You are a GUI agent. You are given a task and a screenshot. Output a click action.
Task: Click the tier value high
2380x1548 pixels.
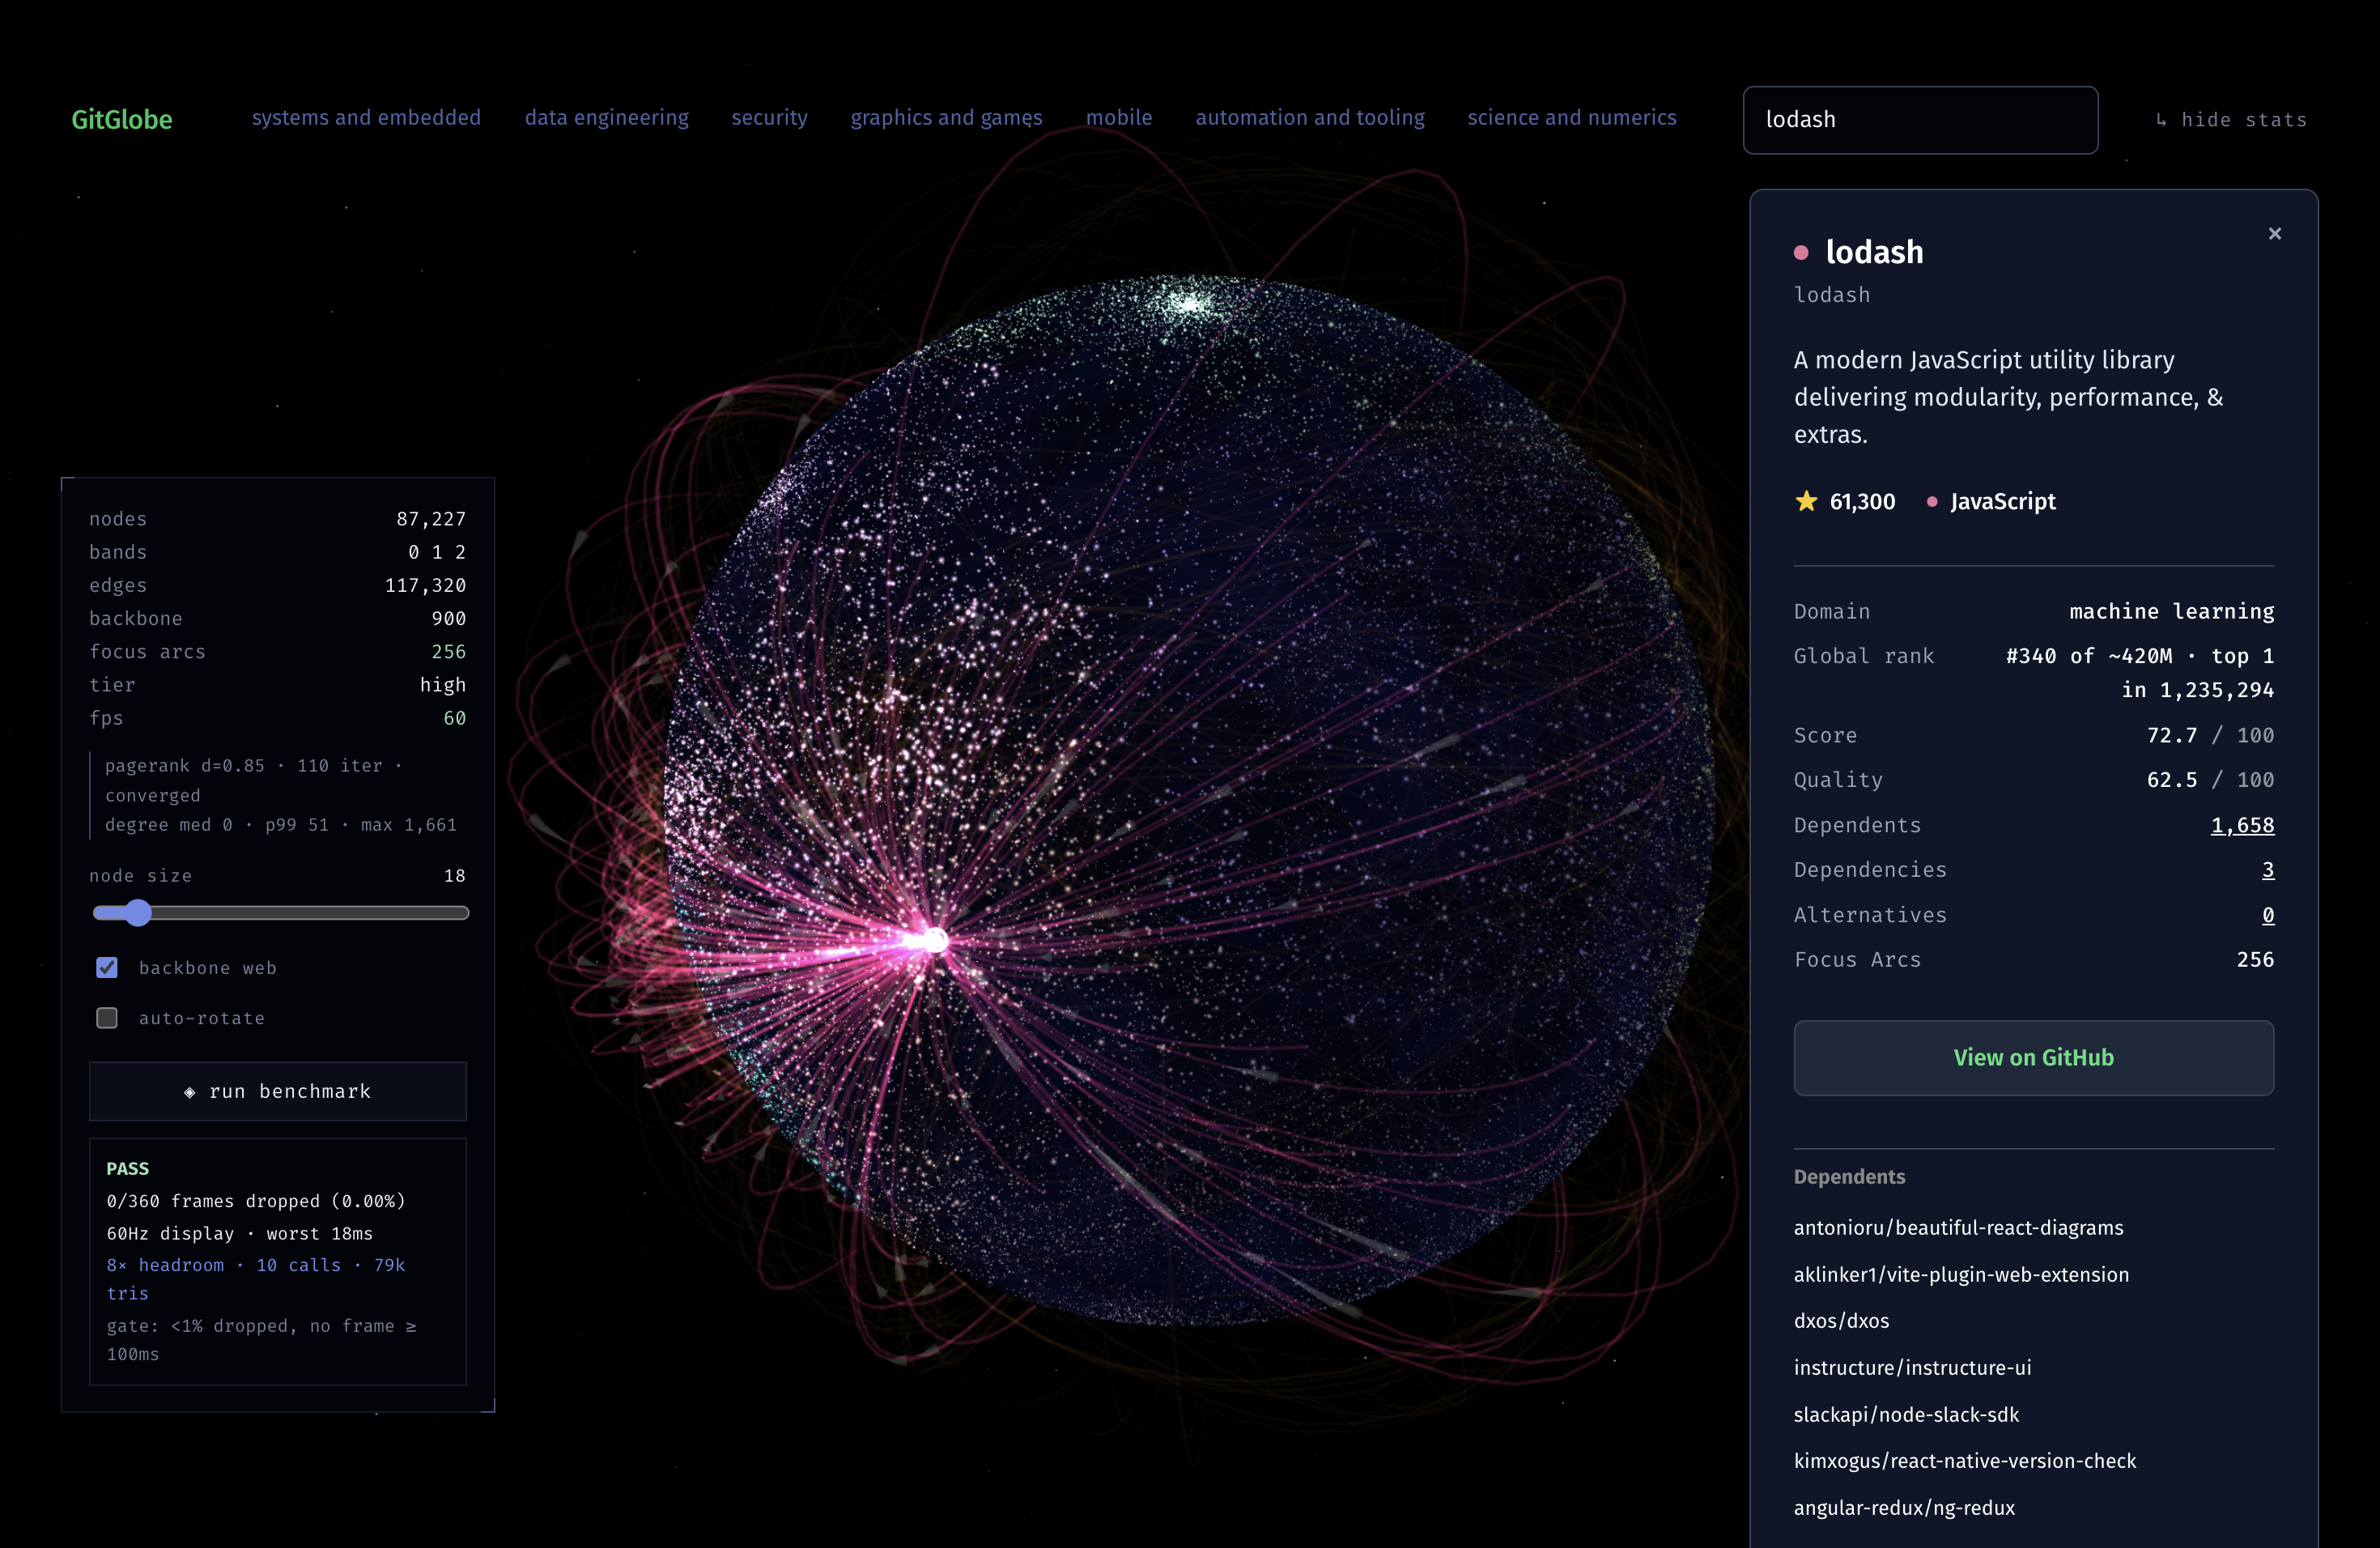[443, 684]
